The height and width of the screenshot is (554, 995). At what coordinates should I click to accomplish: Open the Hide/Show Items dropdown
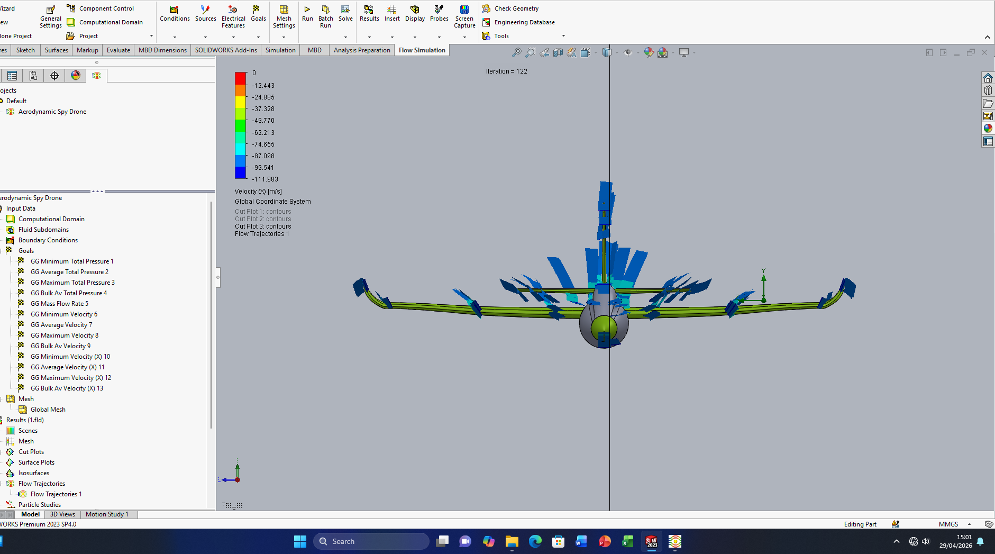click(x=637, y=52)
